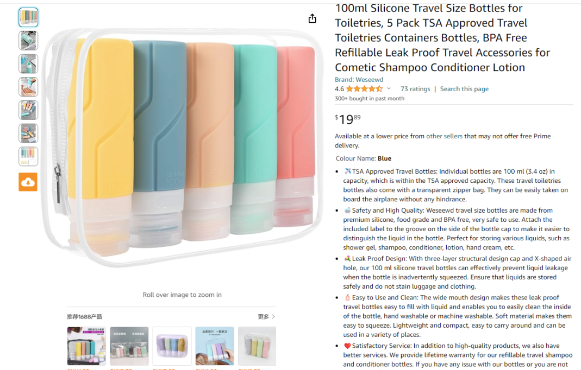Open the other sellers link

444,136
